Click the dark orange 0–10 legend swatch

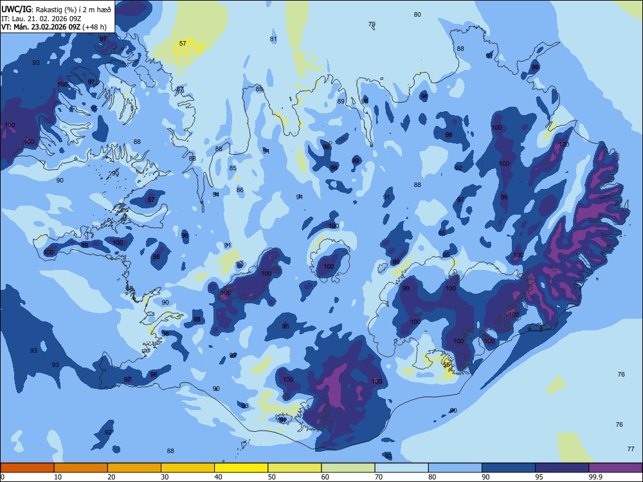(27, 468)
